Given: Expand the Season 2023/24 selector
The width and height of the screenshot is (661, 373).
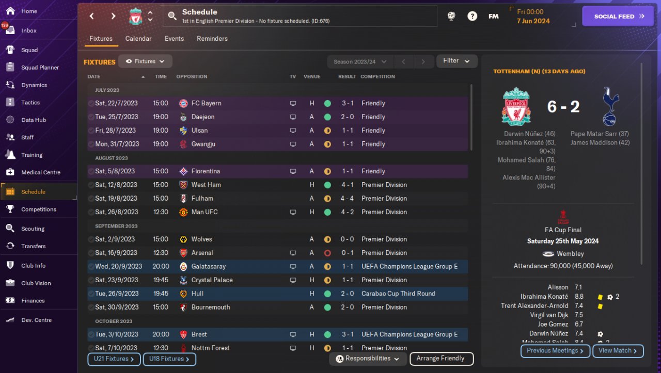Looking at the screenshot, I should tap(360, 61).
